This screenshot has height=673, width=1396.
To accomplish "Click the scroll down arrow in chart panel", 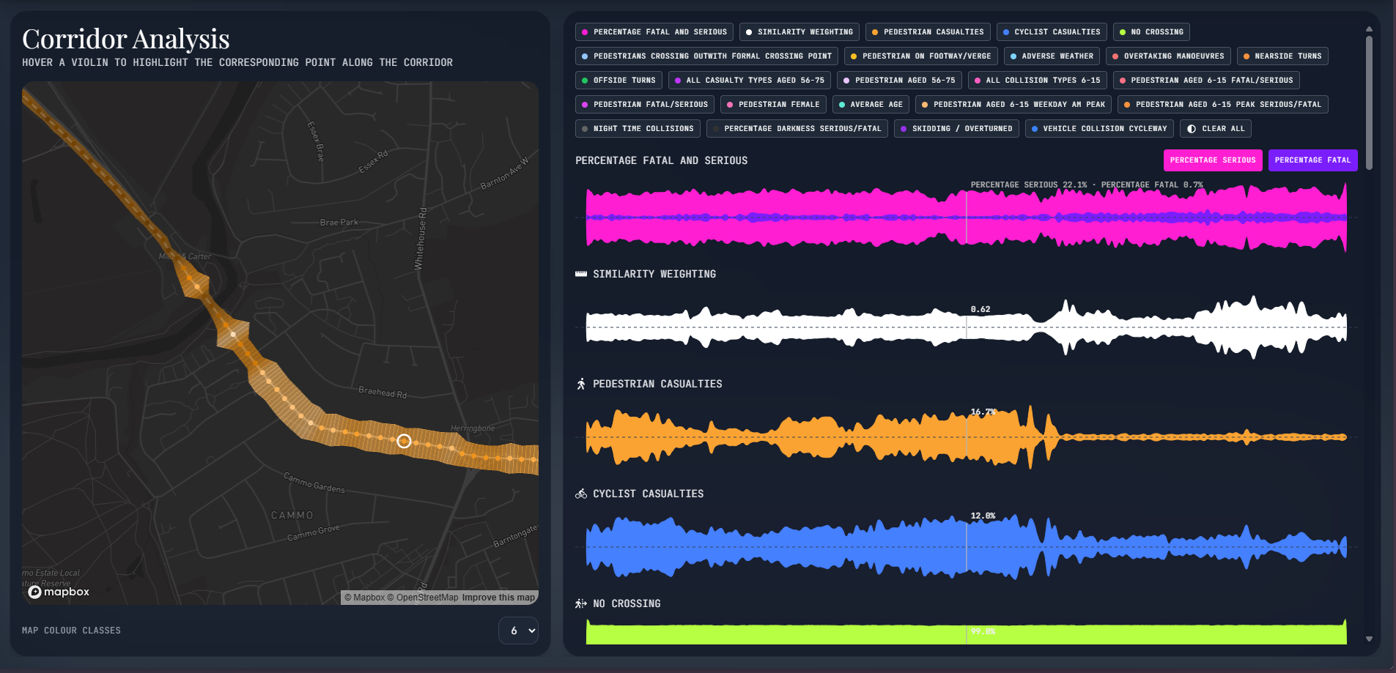I will 1369,639.
